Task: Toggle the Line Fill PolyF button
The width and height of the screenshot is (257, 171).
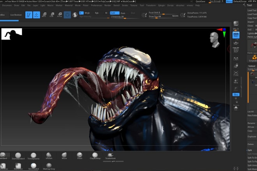Action: (236, 50)
